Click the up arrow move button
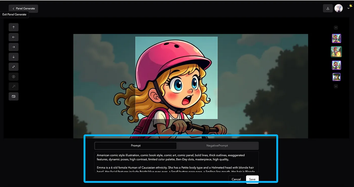Viewport: 354px width, 187px height. 14,27
